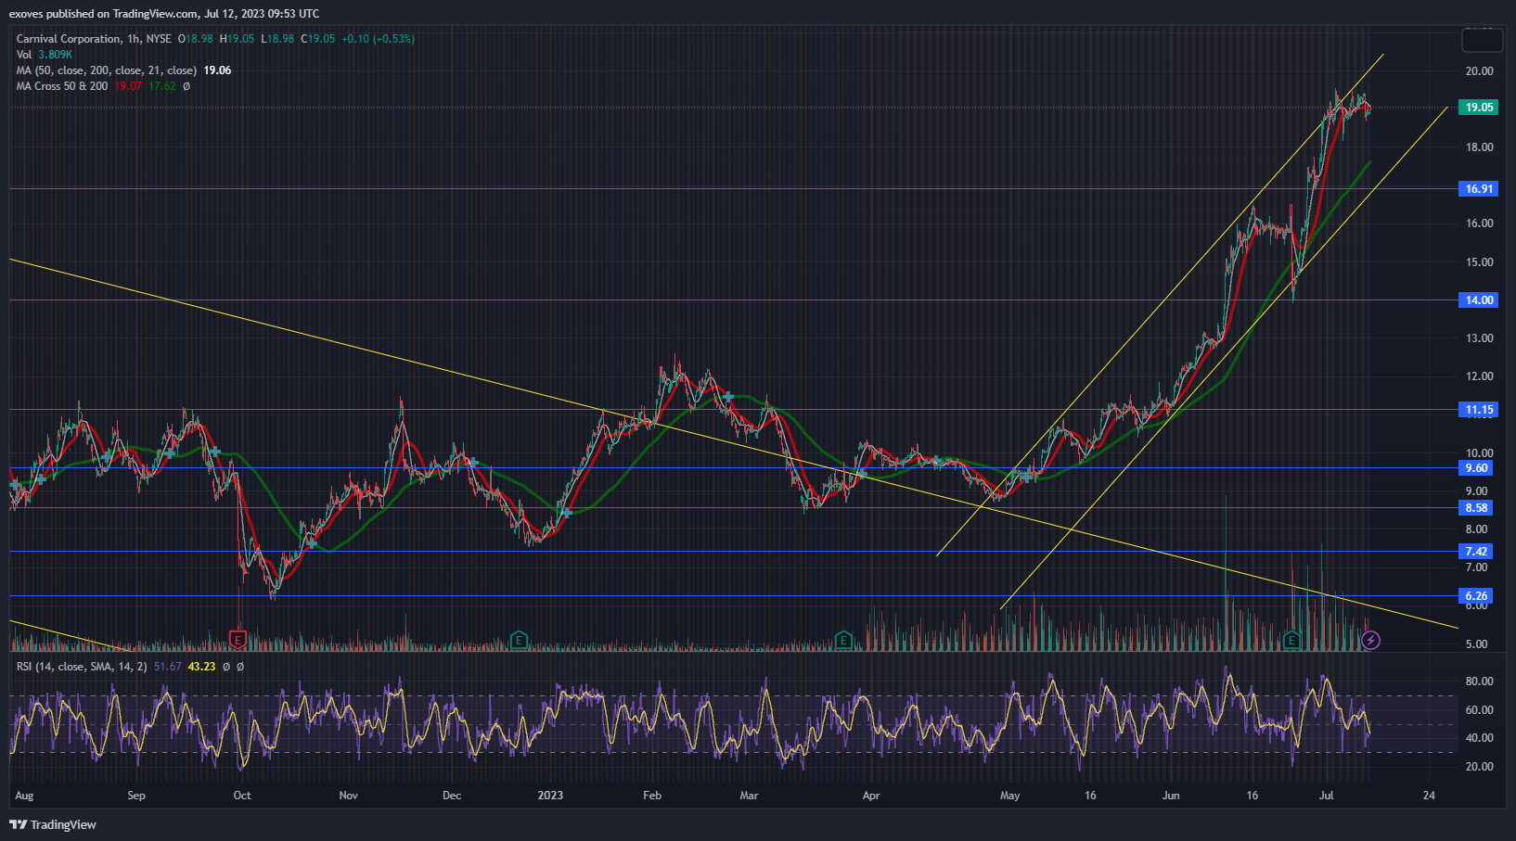Click the 13.00 price axis tick

tap(1479, 338)
